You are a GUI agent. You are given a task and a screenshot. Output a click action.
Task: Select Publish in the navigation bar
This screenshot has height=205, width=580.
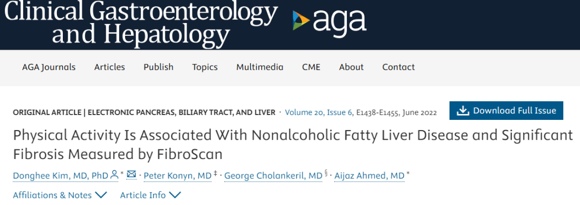pyautogui.click(x=158, y=67)
